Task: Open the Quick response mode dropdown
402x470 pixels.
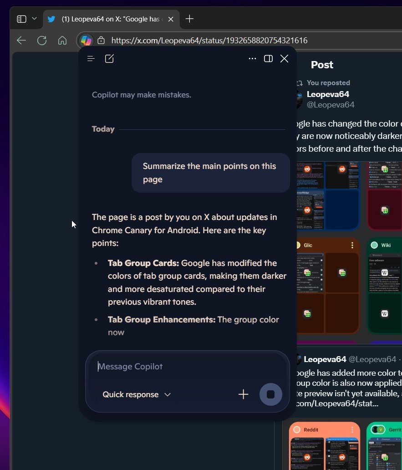Action: (137, 394)
